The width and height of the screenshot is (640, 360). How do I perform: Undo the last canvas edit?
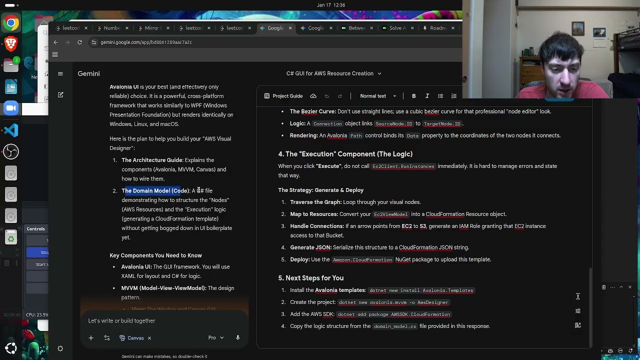[x=326, y=96]
